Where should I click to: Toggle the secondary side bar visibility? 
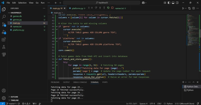coord(177,3)
